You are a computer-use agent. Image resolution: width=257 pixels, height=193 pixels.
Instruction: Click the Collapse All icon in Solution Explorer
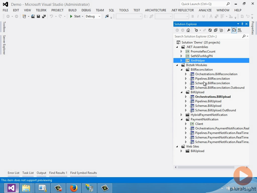216,30
